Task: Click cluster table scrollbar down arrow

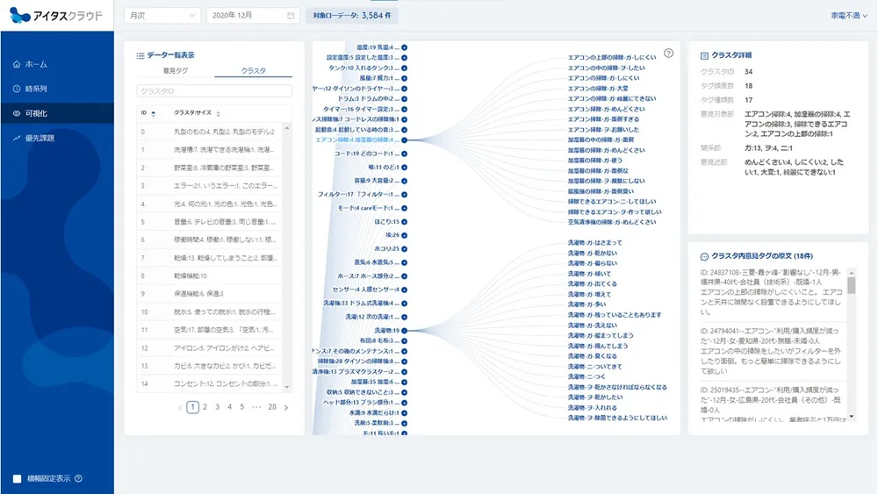Action: [287, 387]
